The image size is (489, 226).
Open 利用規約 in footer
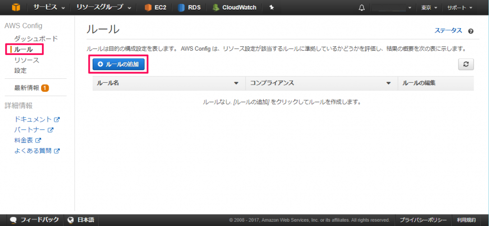click(x=466, y=220)
